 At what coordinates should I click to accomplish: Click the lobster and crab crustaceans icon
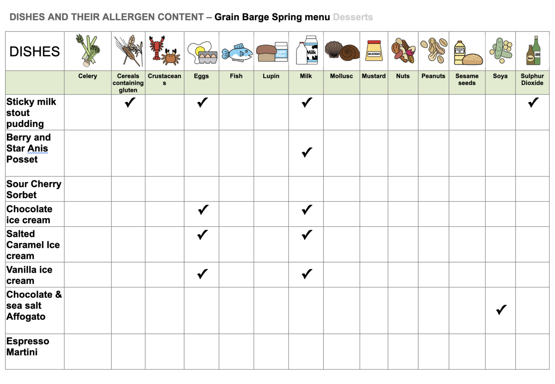[x=165, y=51]
